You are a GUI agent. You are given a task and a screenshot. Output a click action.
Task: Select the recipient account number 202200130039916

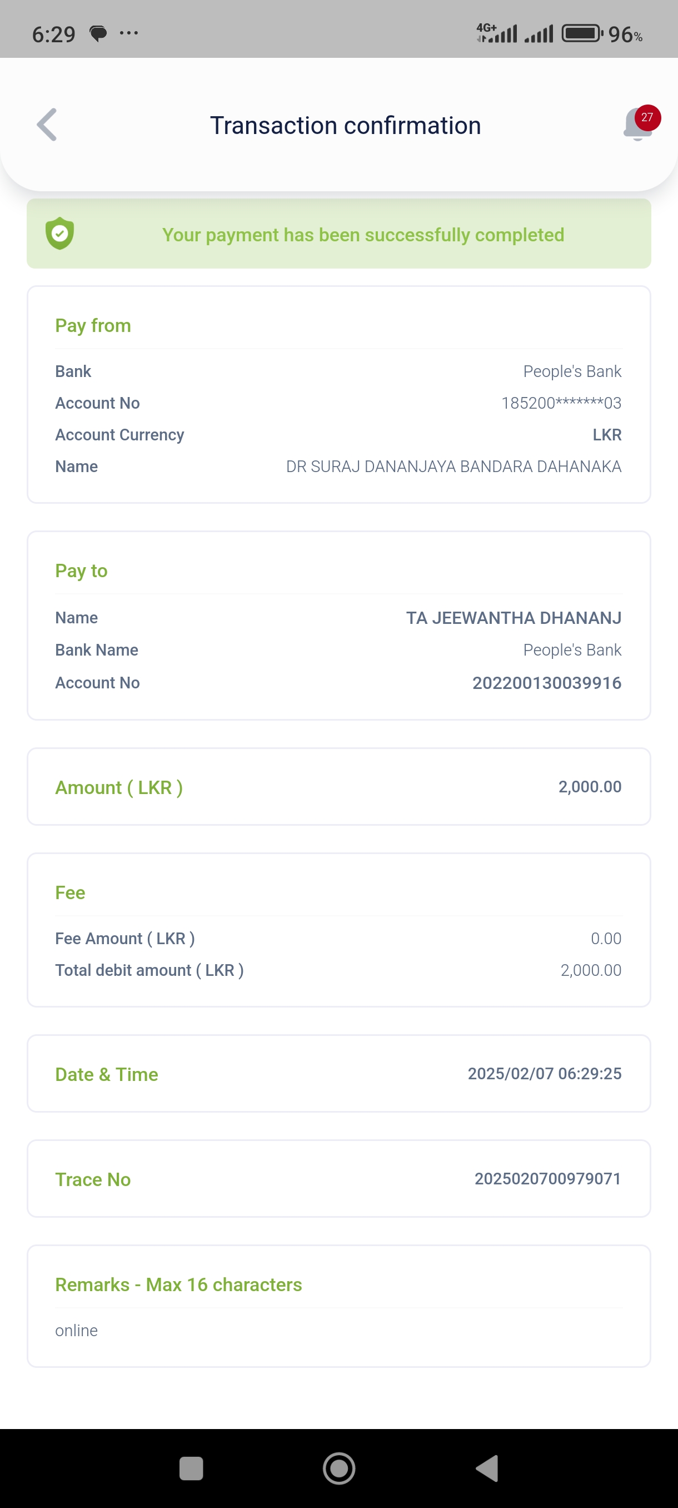tap(546, 683)
